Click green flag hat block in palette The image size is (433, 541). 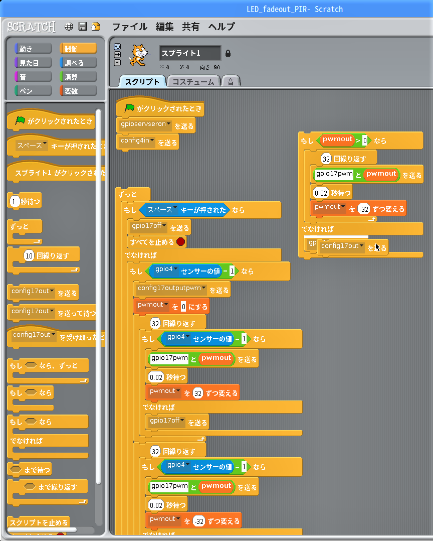[52, 121]
